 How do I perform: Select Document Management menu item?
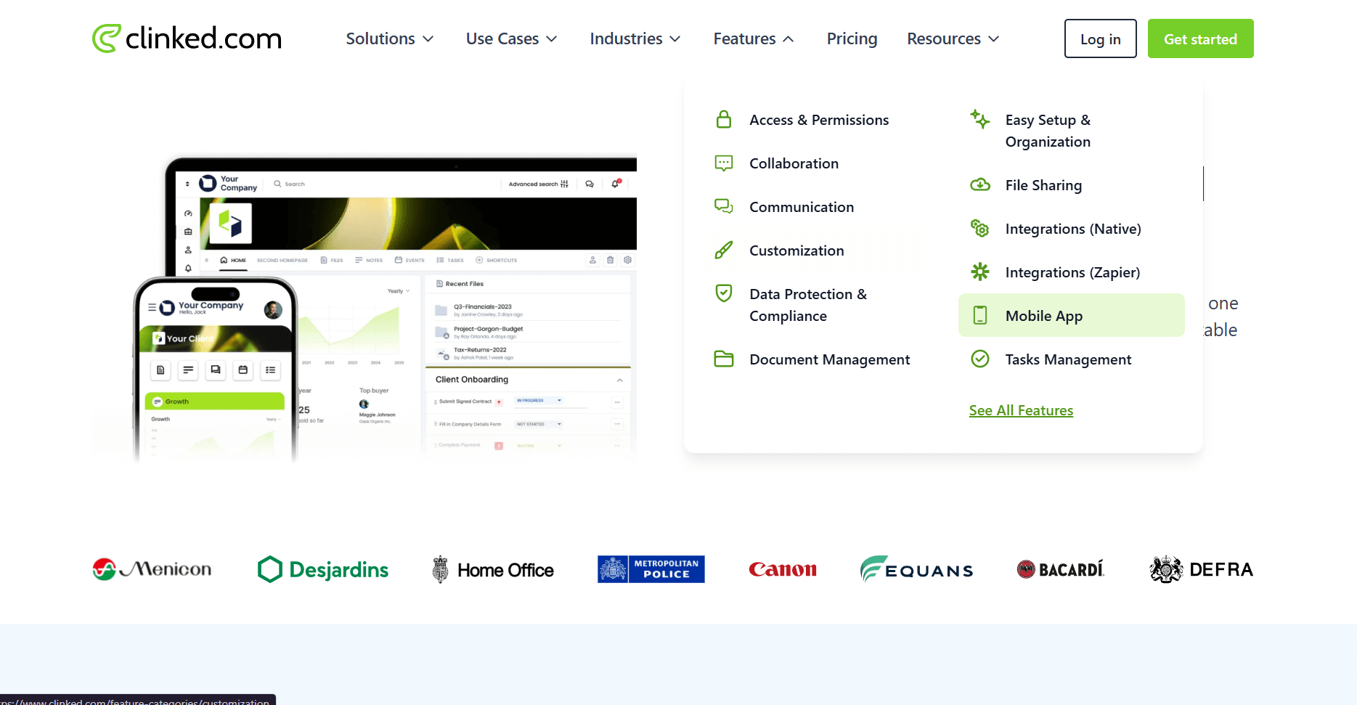pos(829,359)
